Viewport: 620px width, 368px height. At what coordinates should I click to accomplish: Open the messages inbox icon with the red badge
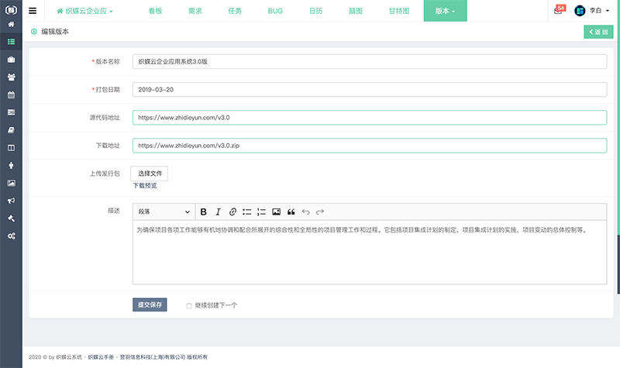(x=559, y=10)
